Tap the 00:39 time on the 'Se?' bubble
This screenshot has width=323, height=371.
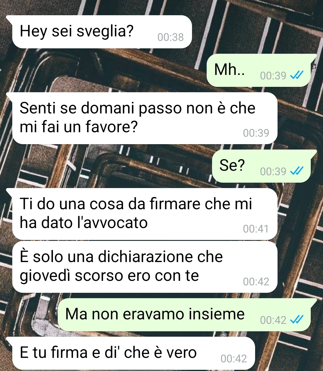[273, 171]
